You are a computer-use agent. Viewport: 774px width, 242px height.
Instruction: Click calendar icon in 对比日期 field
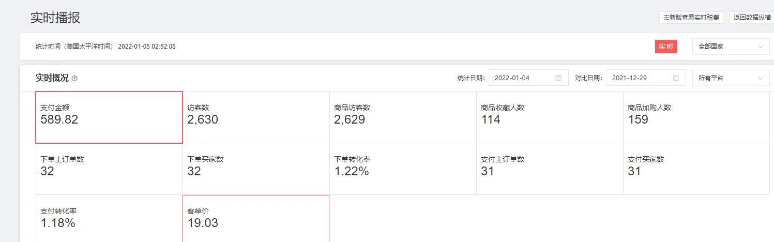click(x=676, y=78)
